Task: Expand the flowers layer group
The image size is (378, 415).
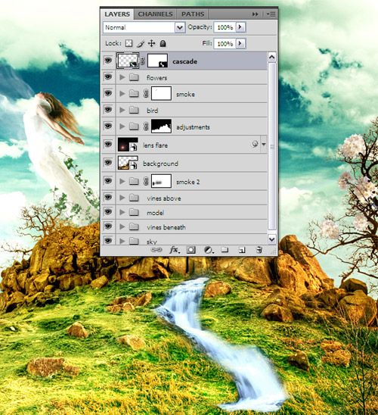Action: 122,77
